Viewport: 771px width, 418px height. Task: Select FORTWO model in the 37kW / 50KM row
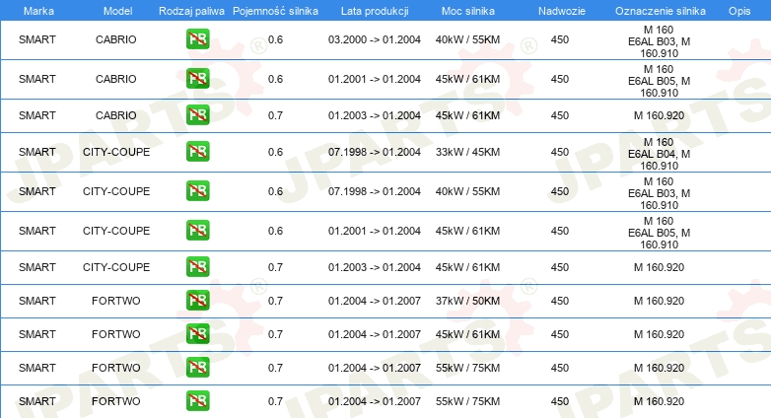(116, 301)
